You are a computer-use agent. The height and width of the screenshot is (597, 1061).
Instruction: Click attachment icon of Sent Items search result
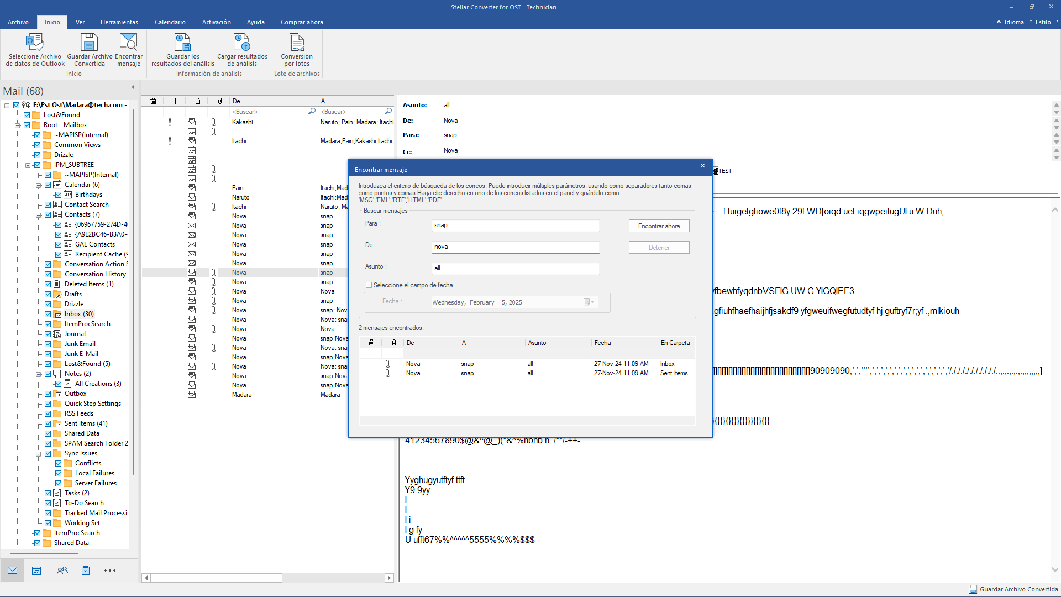tap(388, 373)
